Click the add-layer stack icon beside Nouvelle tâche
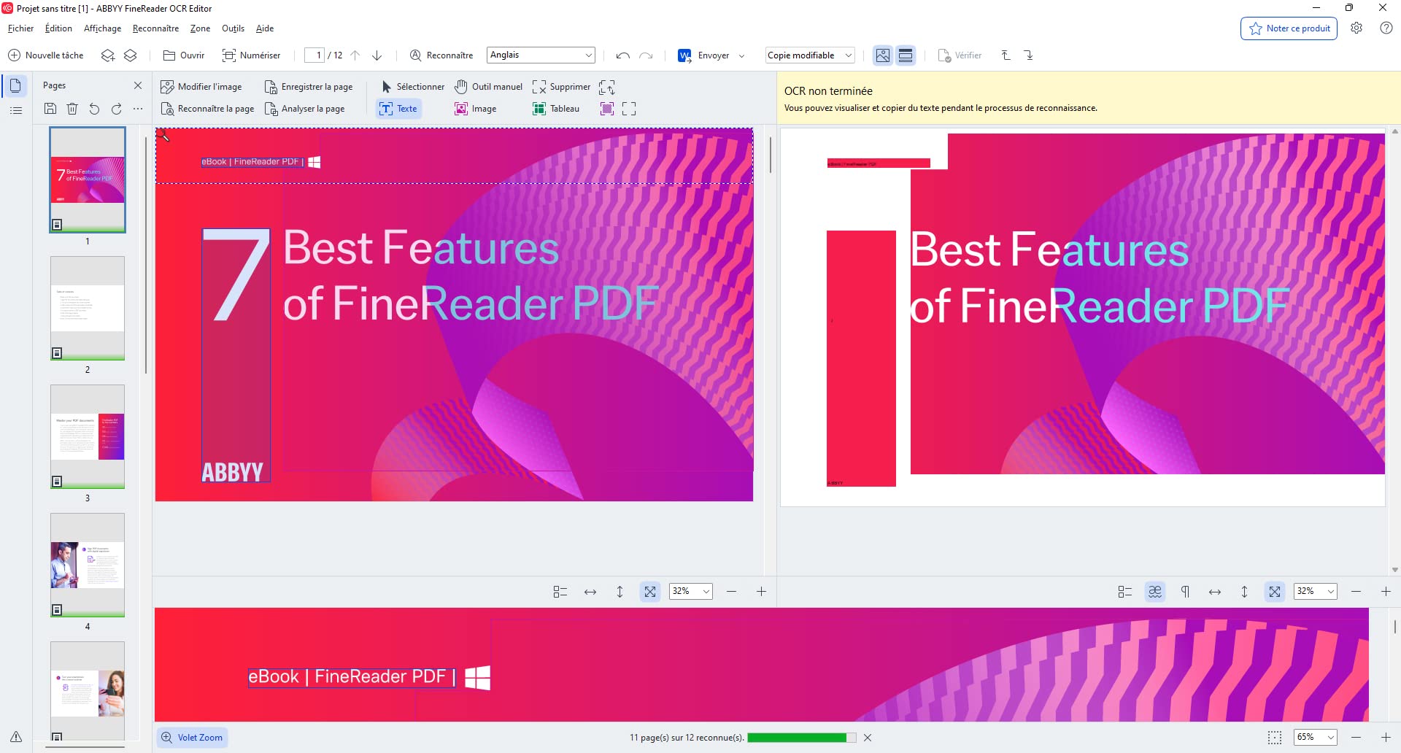This screenshot has width=1401, height=753. tap(108, 55)
